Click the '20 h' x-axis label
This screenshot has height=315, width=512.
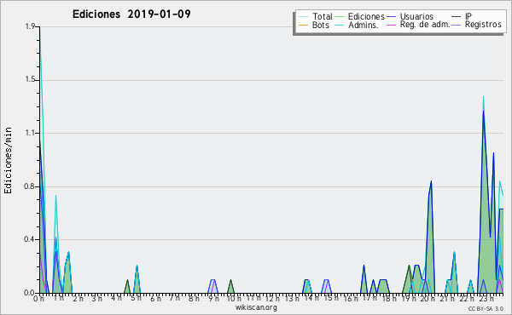pyautogui.click(x=428, y=298)
